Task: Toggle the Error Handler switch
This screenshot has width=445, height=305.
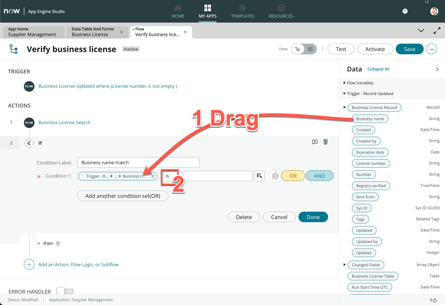Action: (65, 291)
